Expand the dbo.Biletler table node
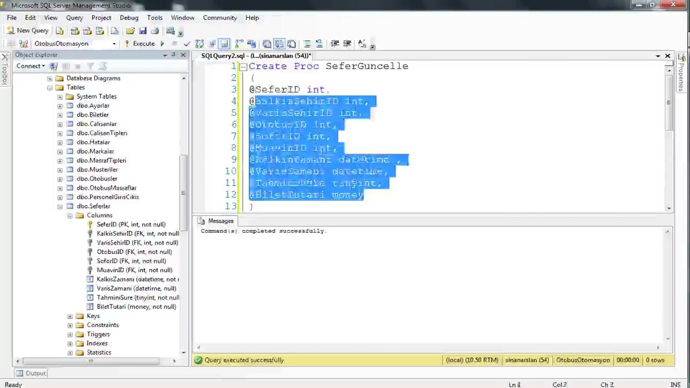 coord(60,115)
